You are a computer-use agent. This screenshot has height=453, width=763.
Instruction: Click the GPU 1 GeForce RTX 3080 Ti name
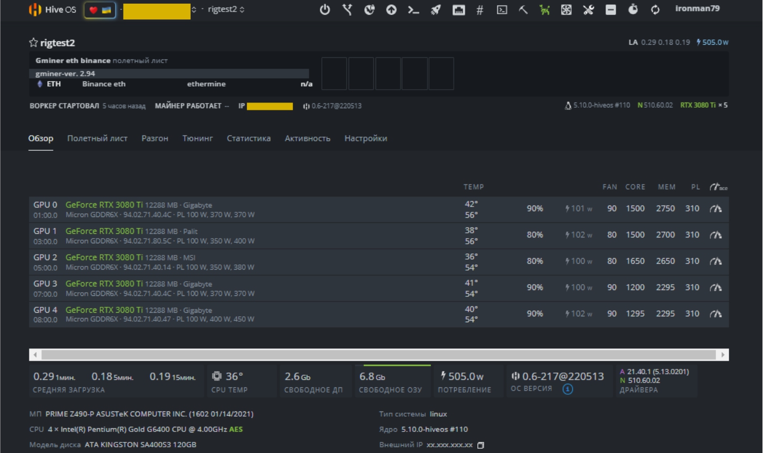click(104, 231)
